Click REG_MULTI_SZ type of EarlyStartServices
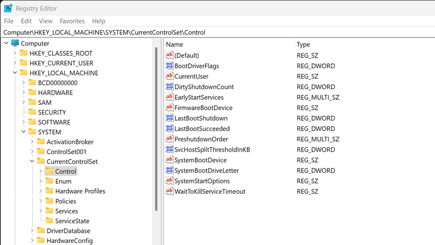The width and height of the screenshot is (435, 245). tap(318, 97)
